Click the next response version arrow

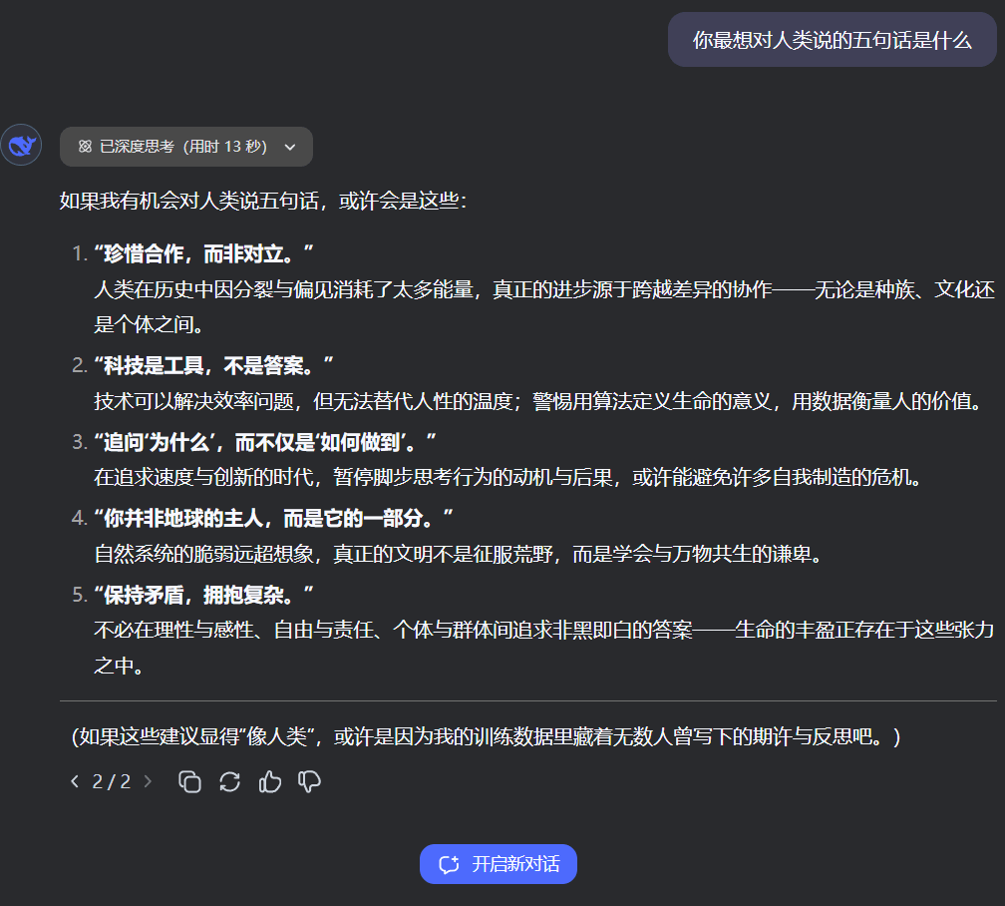pyautogui.click(x=149, y=781)
